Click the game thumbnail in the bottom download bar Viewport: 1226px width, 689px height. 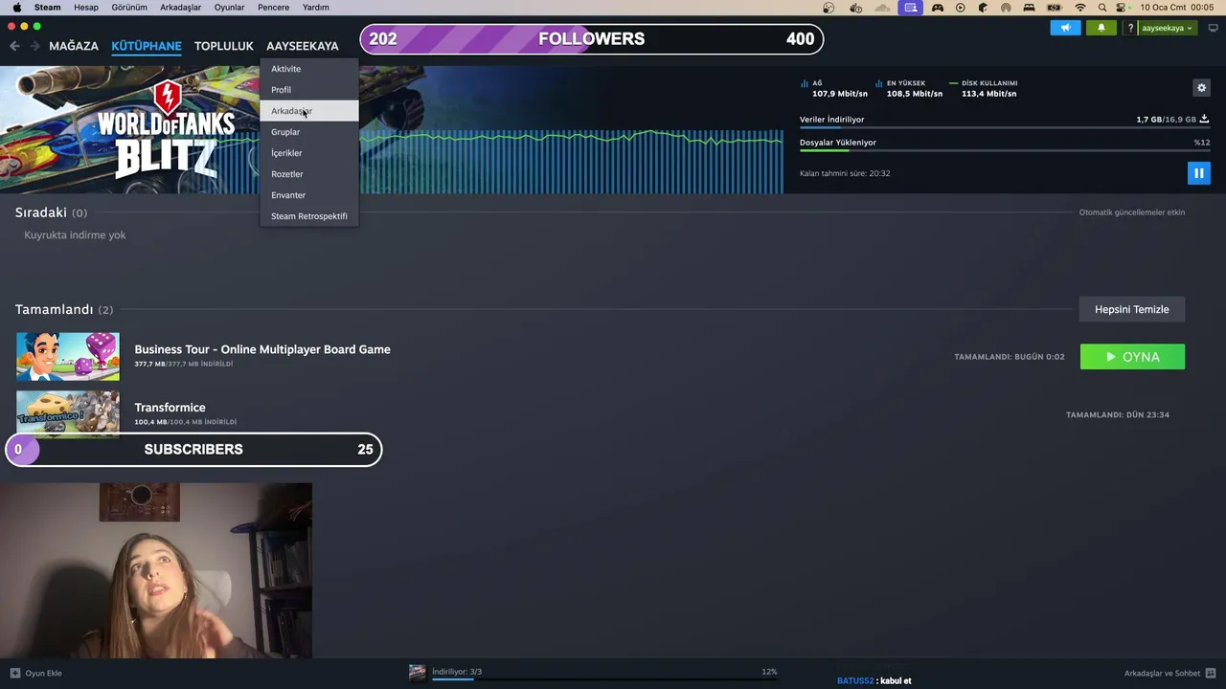(x=418, y=673)
